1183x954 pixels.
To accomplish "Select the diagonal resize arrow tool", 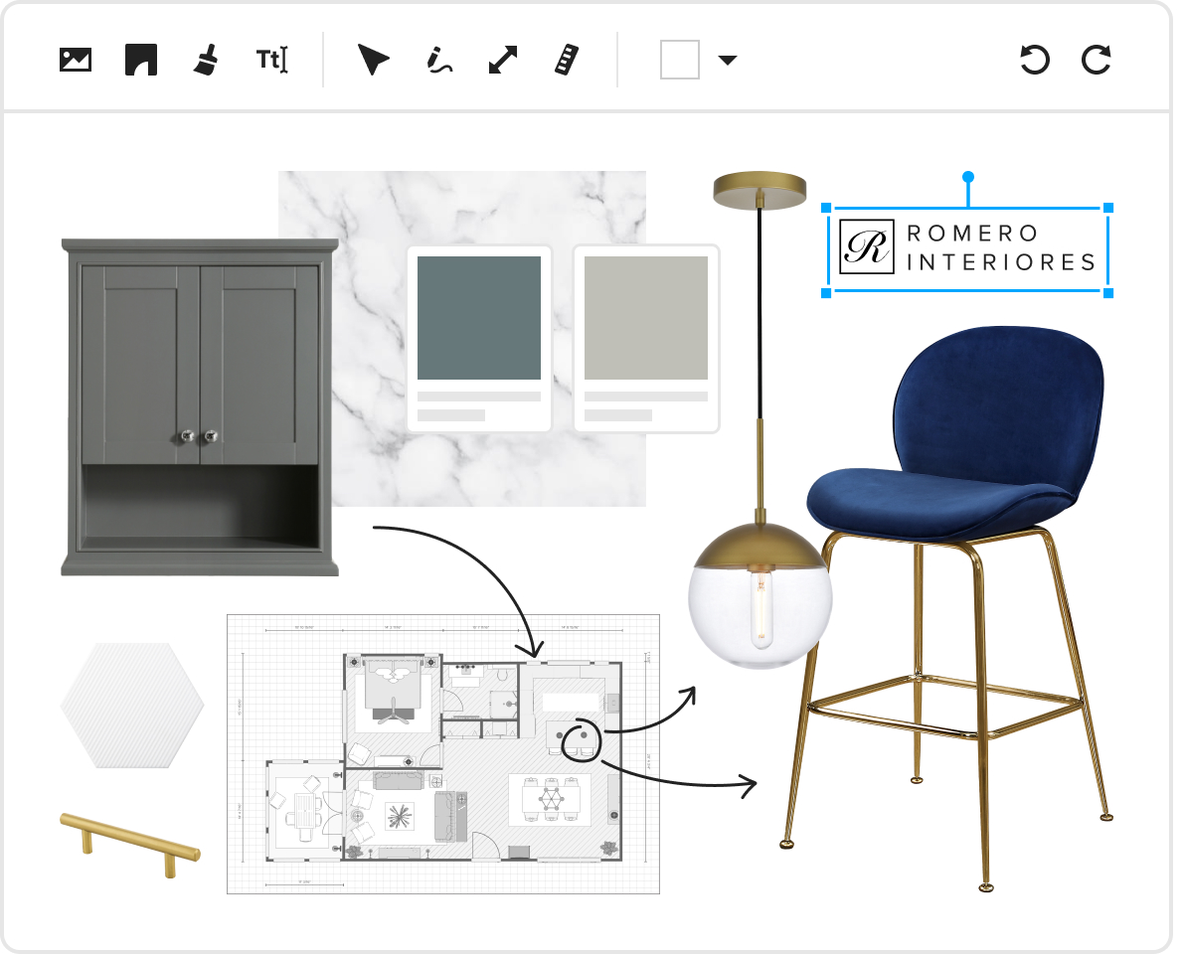I will (x=503, y=60).
